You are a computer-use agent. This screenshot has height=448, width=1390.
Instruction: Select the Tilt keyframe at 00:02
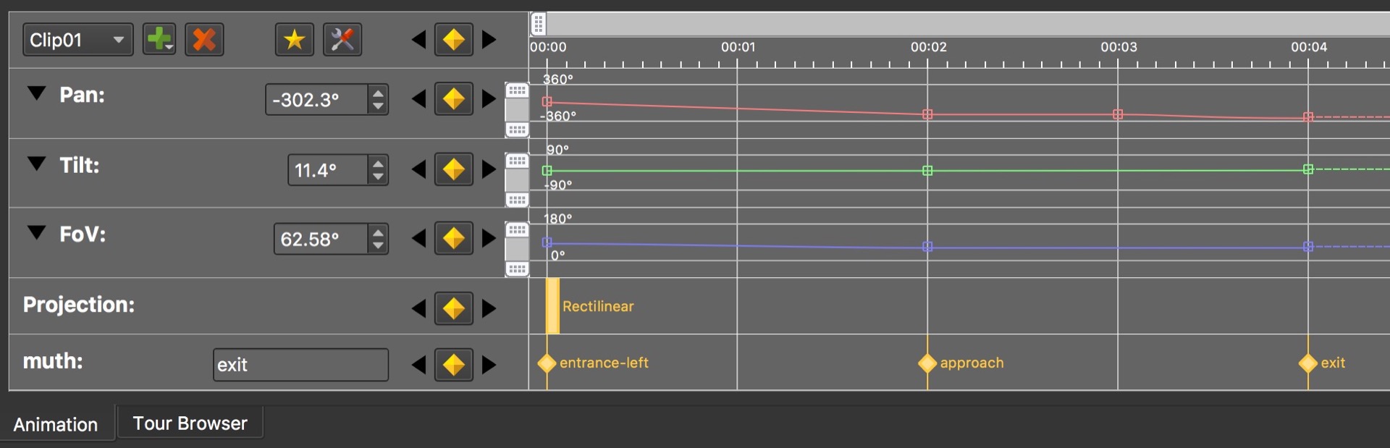point(927,171)
